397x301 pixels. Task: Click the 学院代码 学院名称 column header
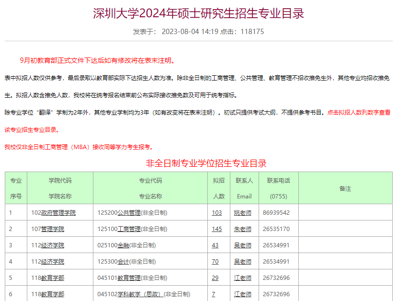[60, 188]
